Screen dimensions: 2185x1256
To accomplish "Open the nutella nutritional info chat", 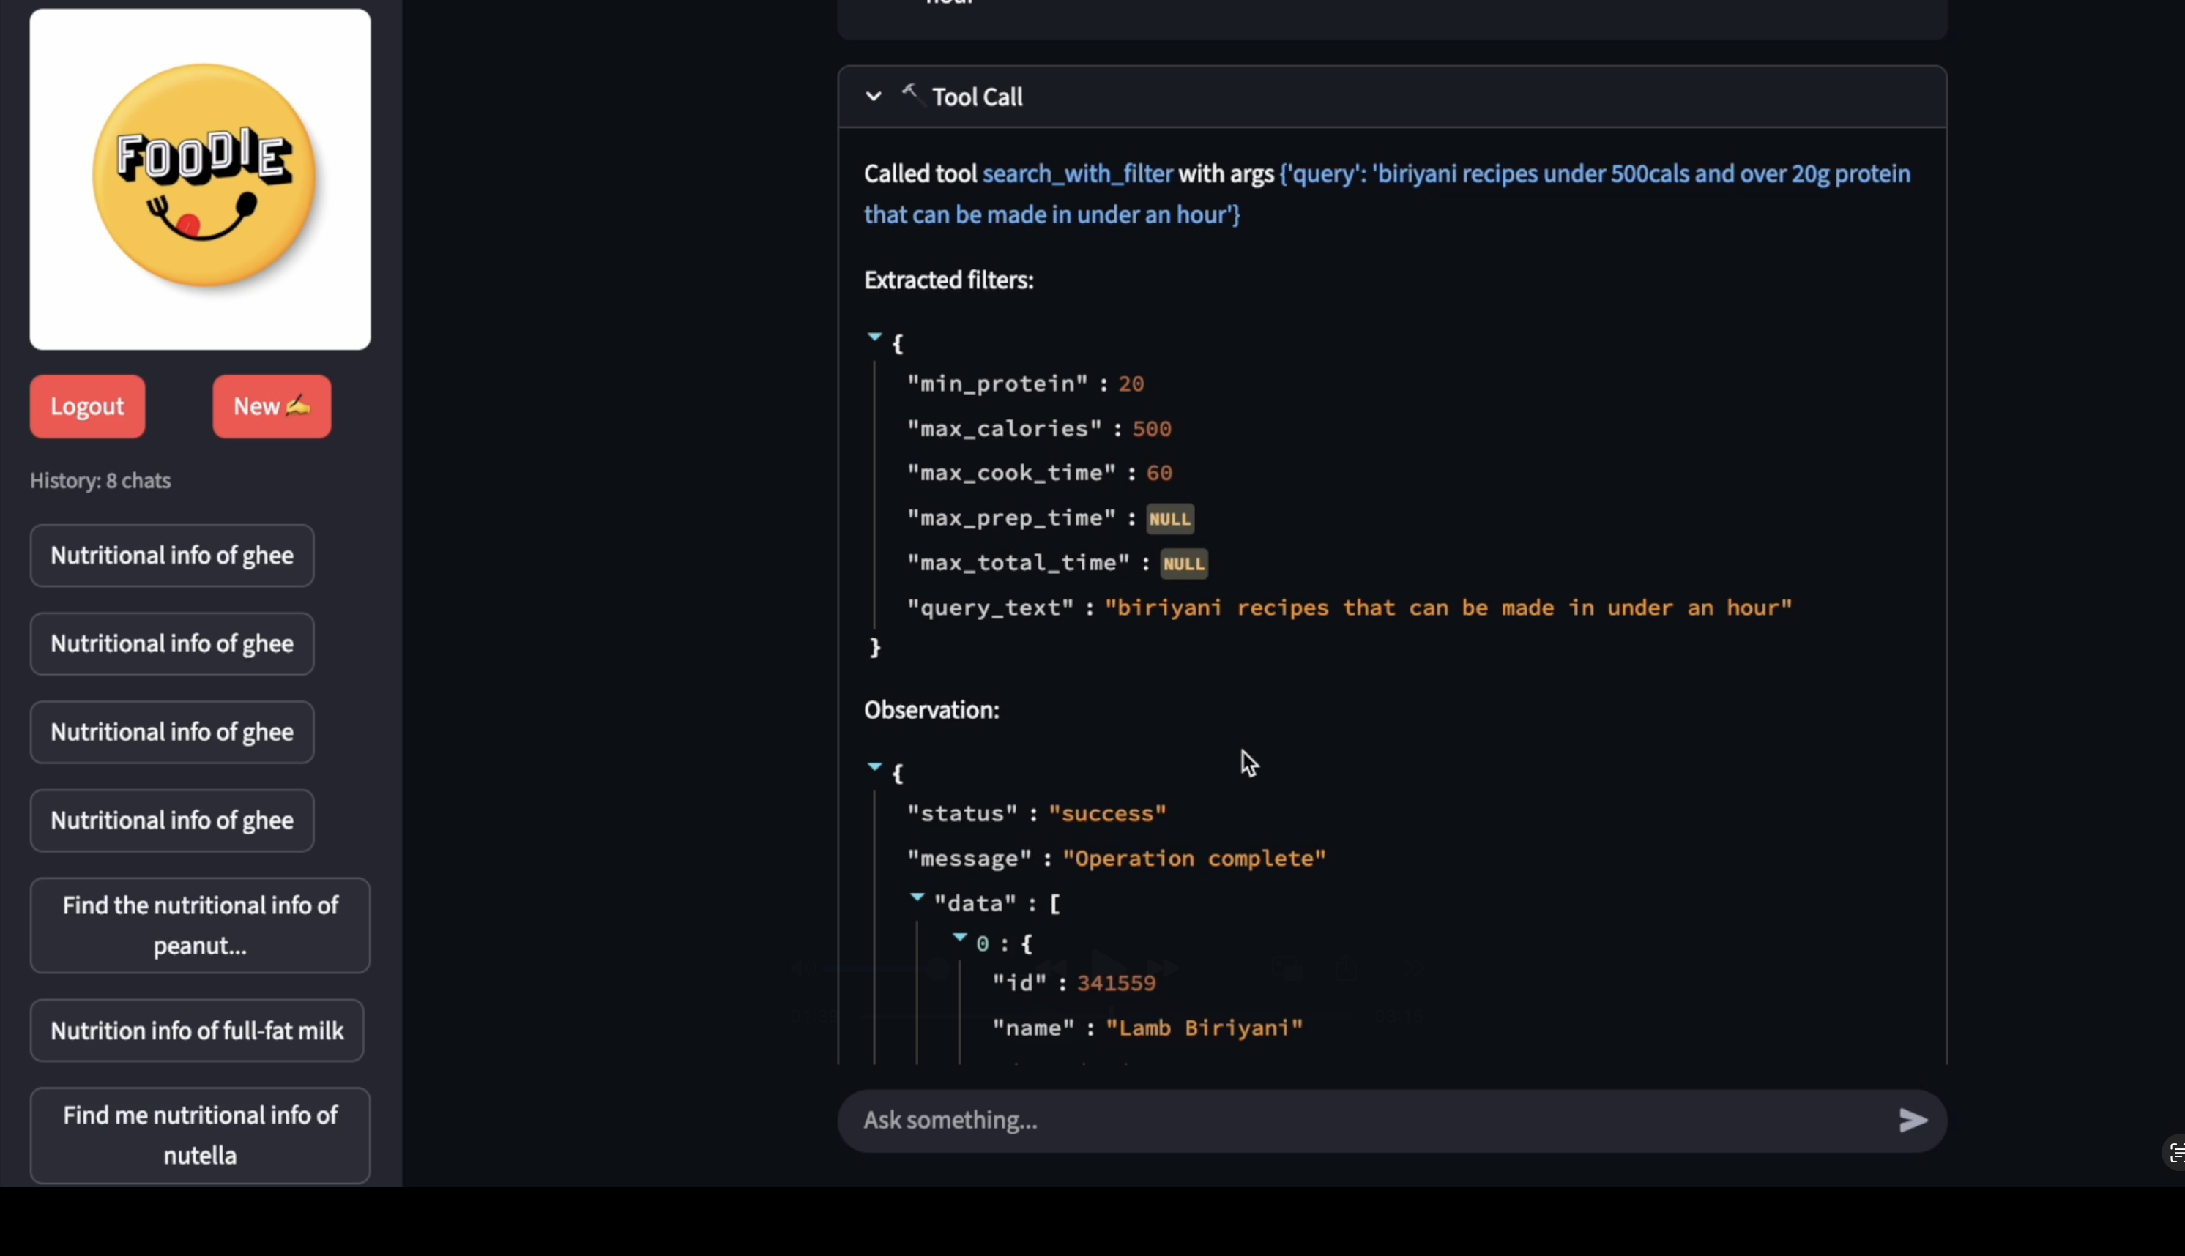I will click(x=199, y=1134).
